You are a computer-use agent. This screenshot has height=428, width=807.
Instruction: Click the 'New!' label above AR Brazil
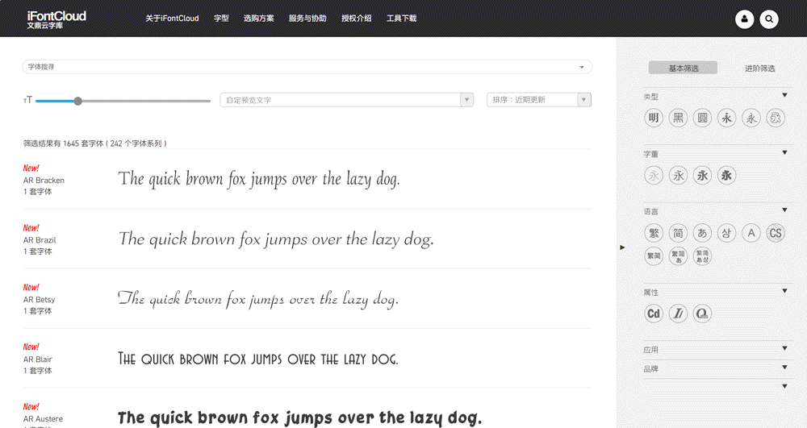31,227
